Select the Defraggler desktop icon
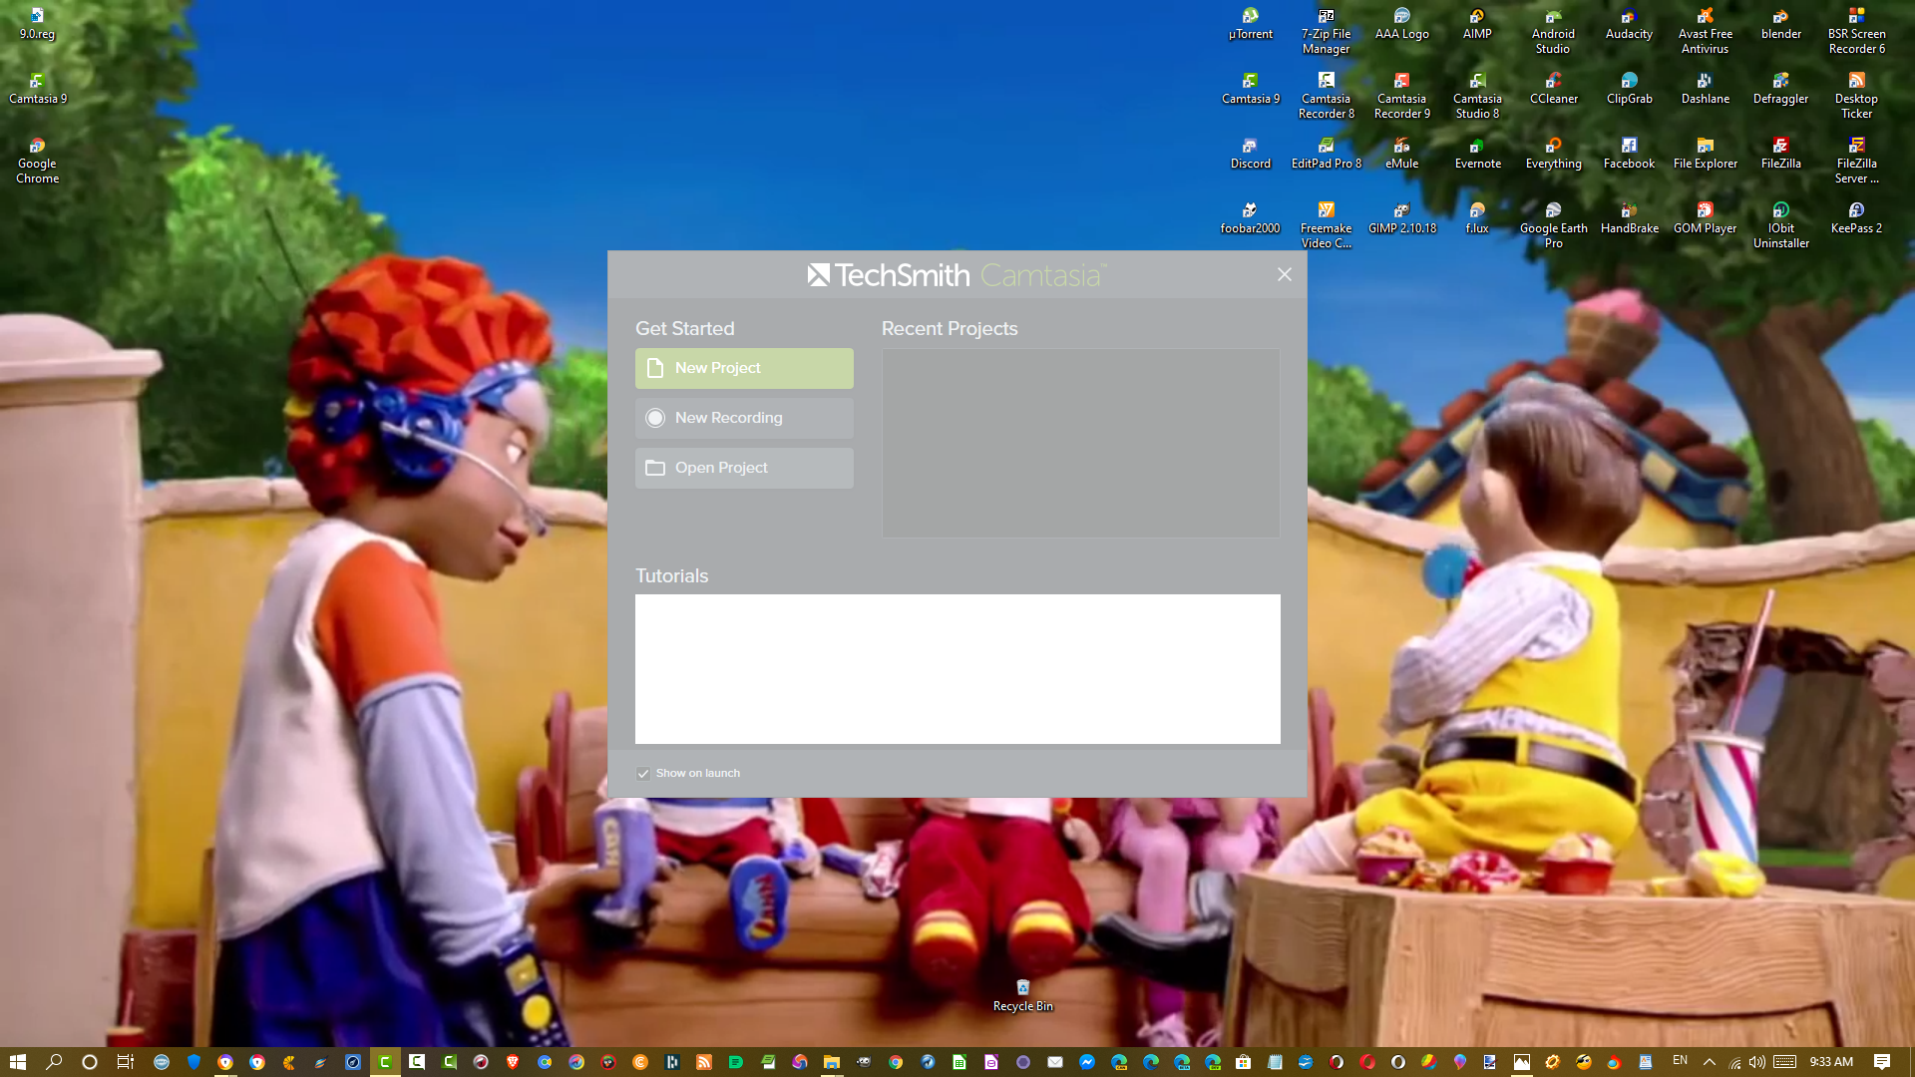Screen dimensions: 1915x1077 (1780, 89)
